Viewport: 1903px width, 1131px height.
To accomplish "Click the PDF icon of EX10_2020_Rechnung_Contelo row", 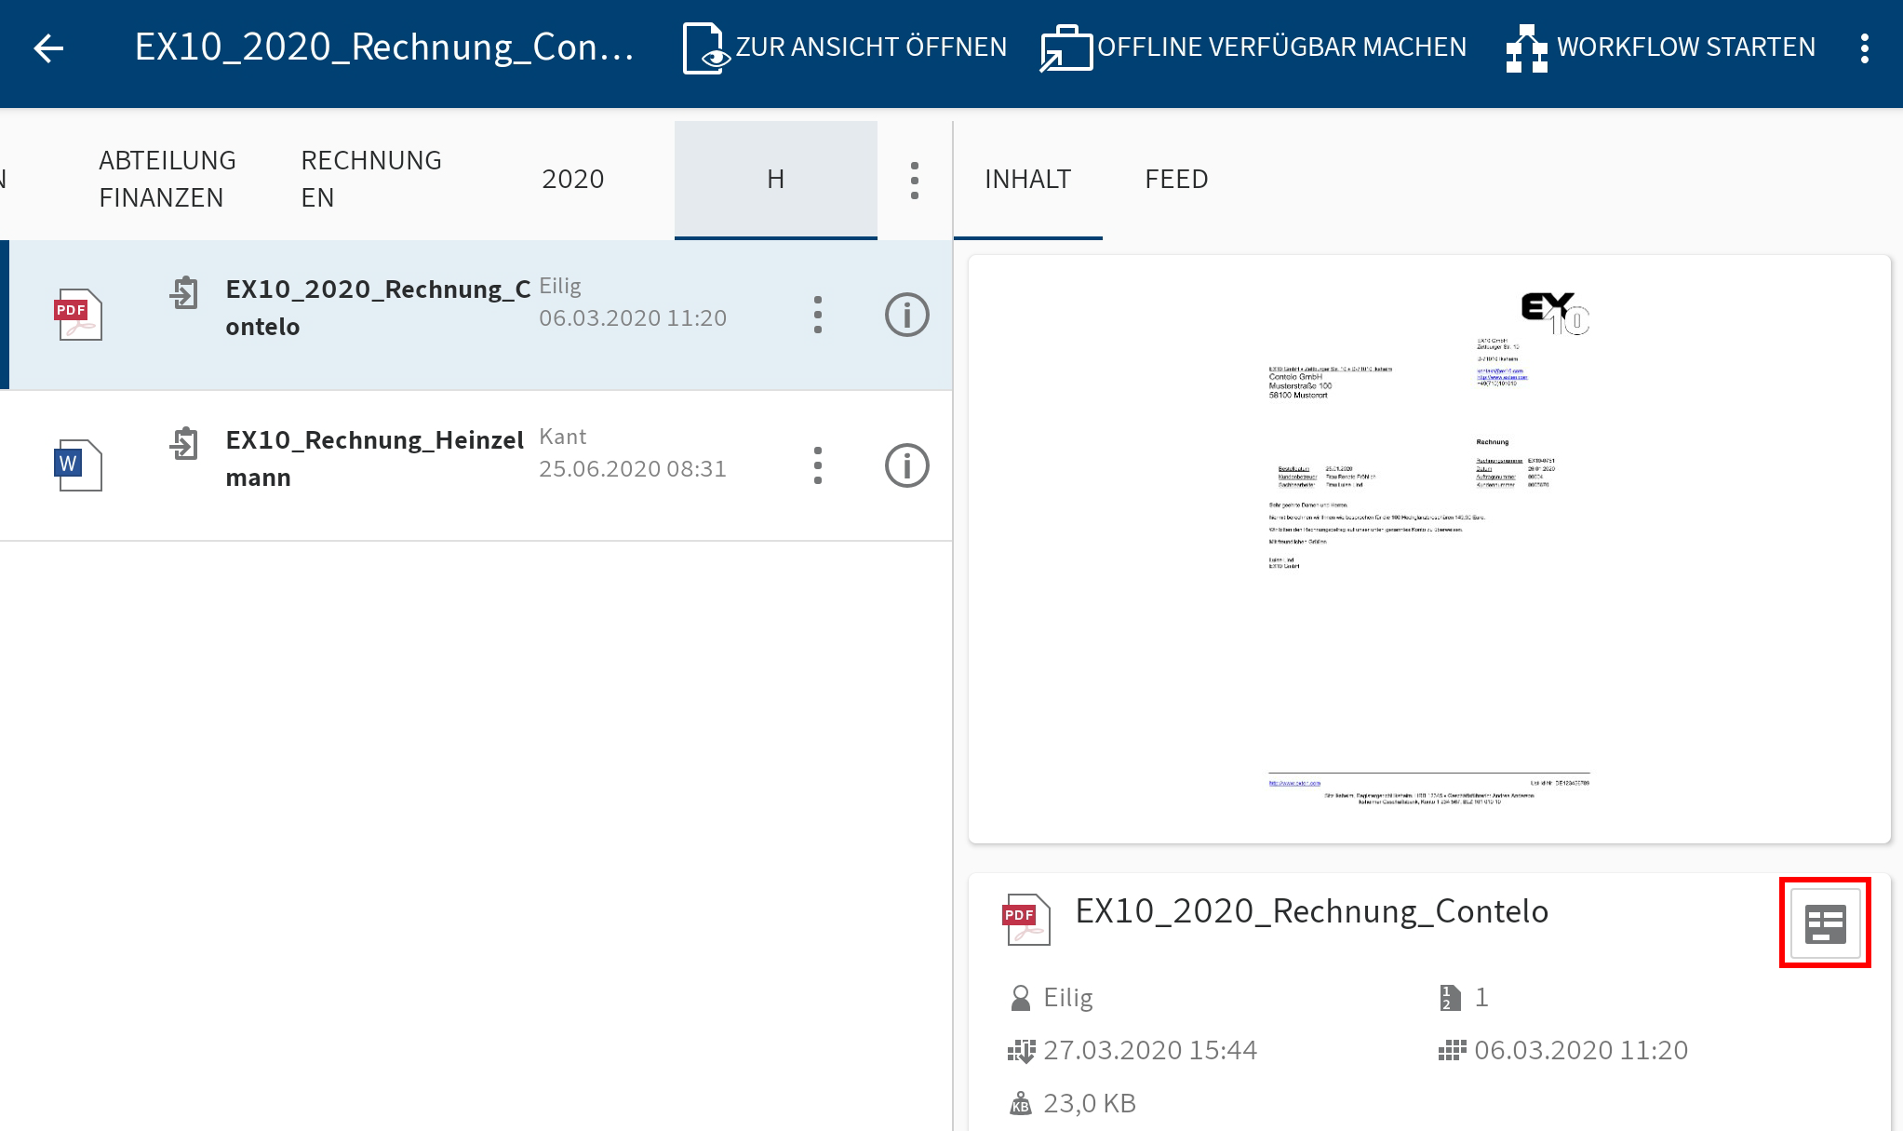I will pos(78,315).
